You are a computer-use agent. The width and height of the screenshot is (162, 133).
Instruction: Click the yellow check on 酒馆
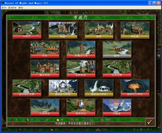point(111,33)
